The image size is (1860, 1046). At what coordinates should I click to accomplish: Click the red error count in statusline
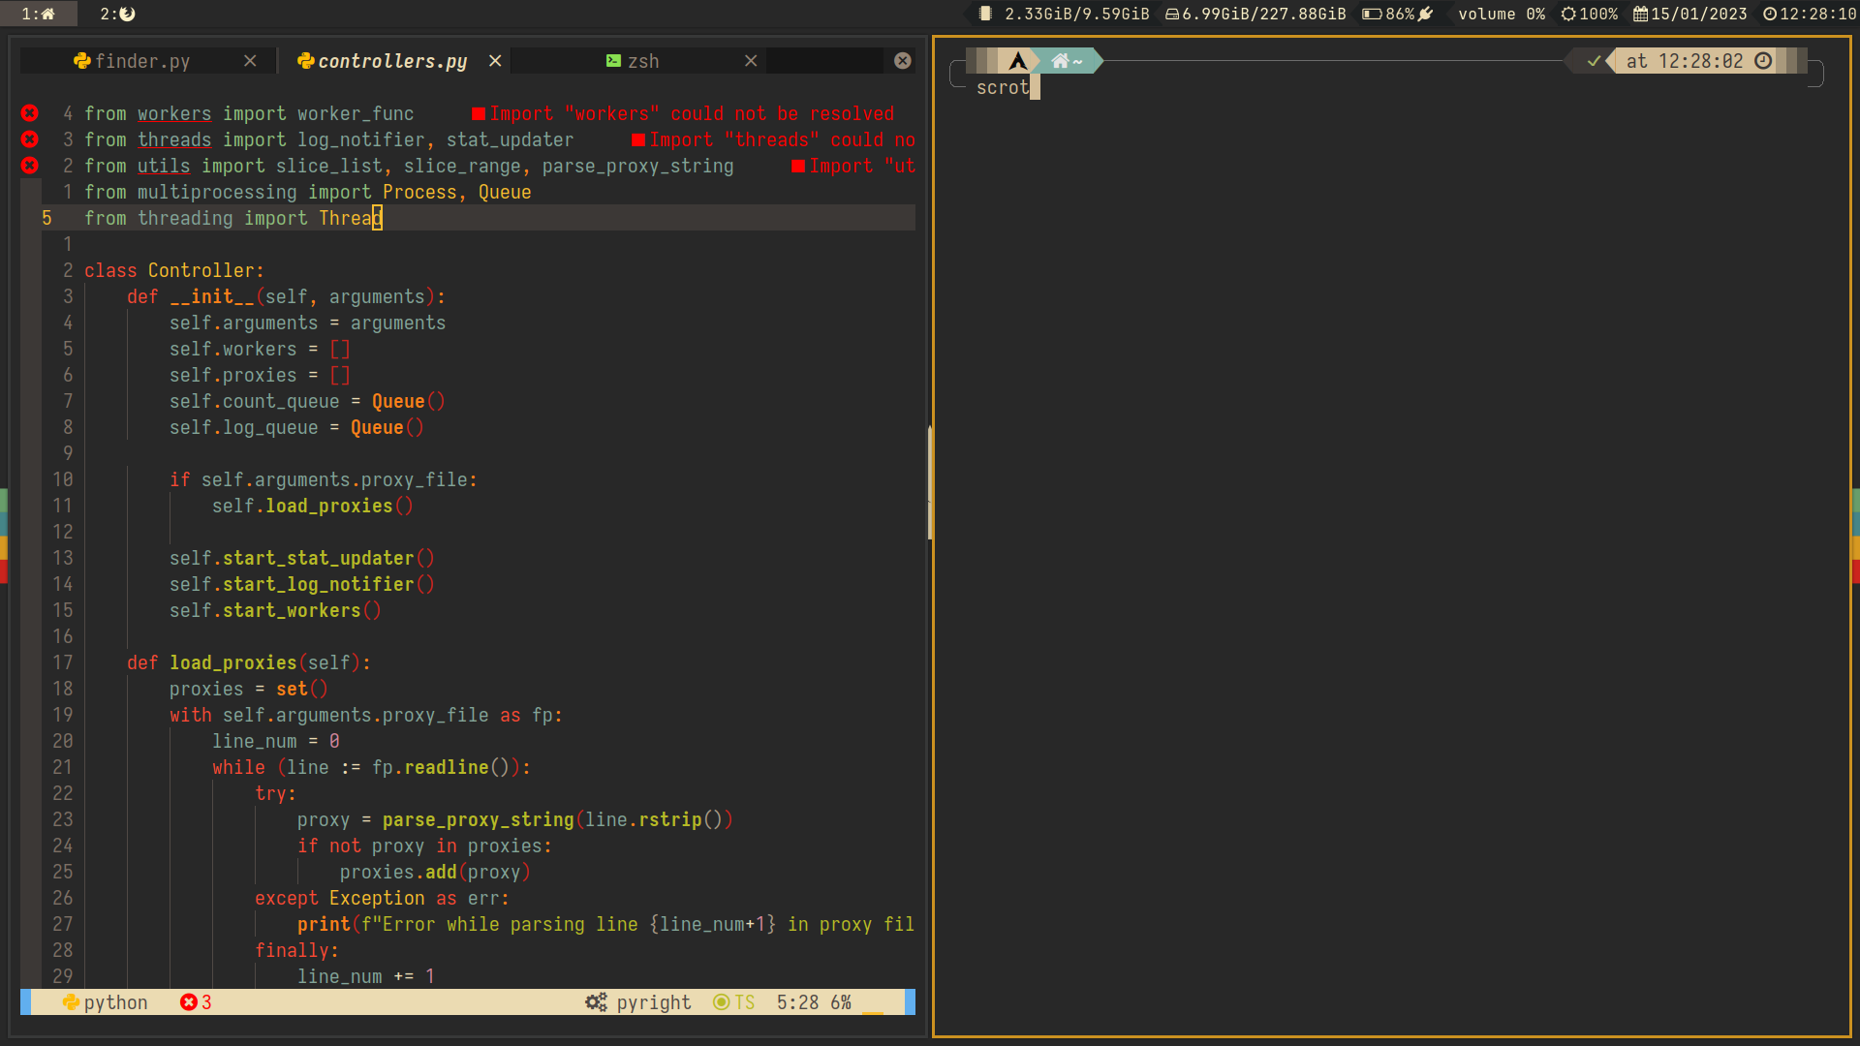coord(196,1002)
